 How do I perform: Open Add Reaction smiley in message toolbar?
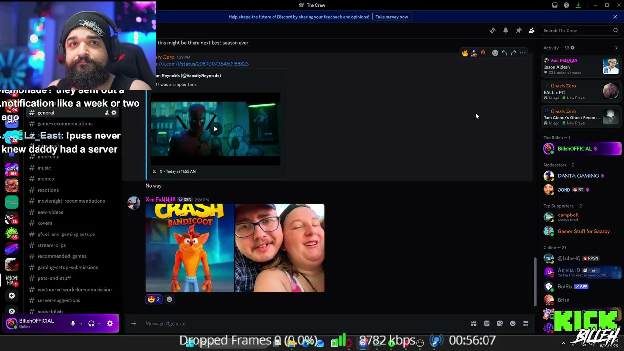(495, 53)
